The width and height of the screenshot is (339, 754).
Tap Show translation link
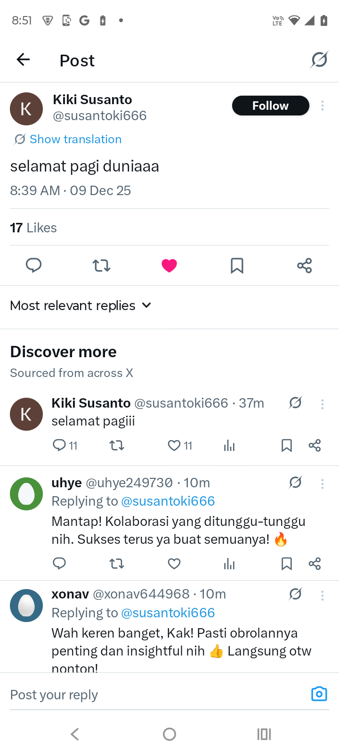pyautogui.click(x=75, y=139)
